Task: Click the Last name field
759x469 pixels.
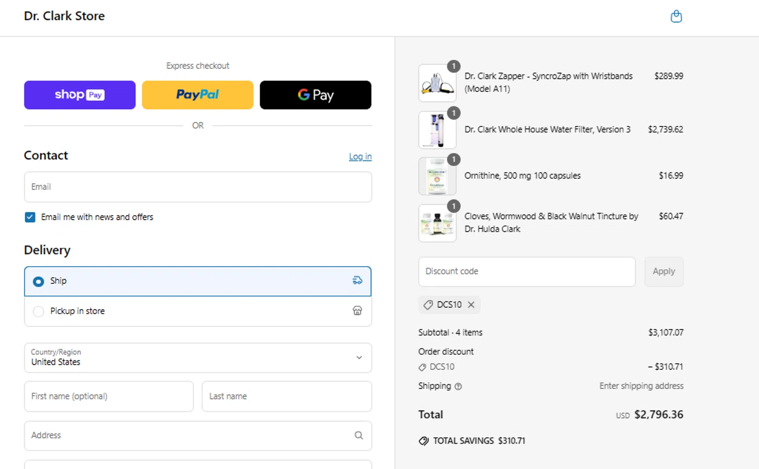Action: click(x=287, y=396)
